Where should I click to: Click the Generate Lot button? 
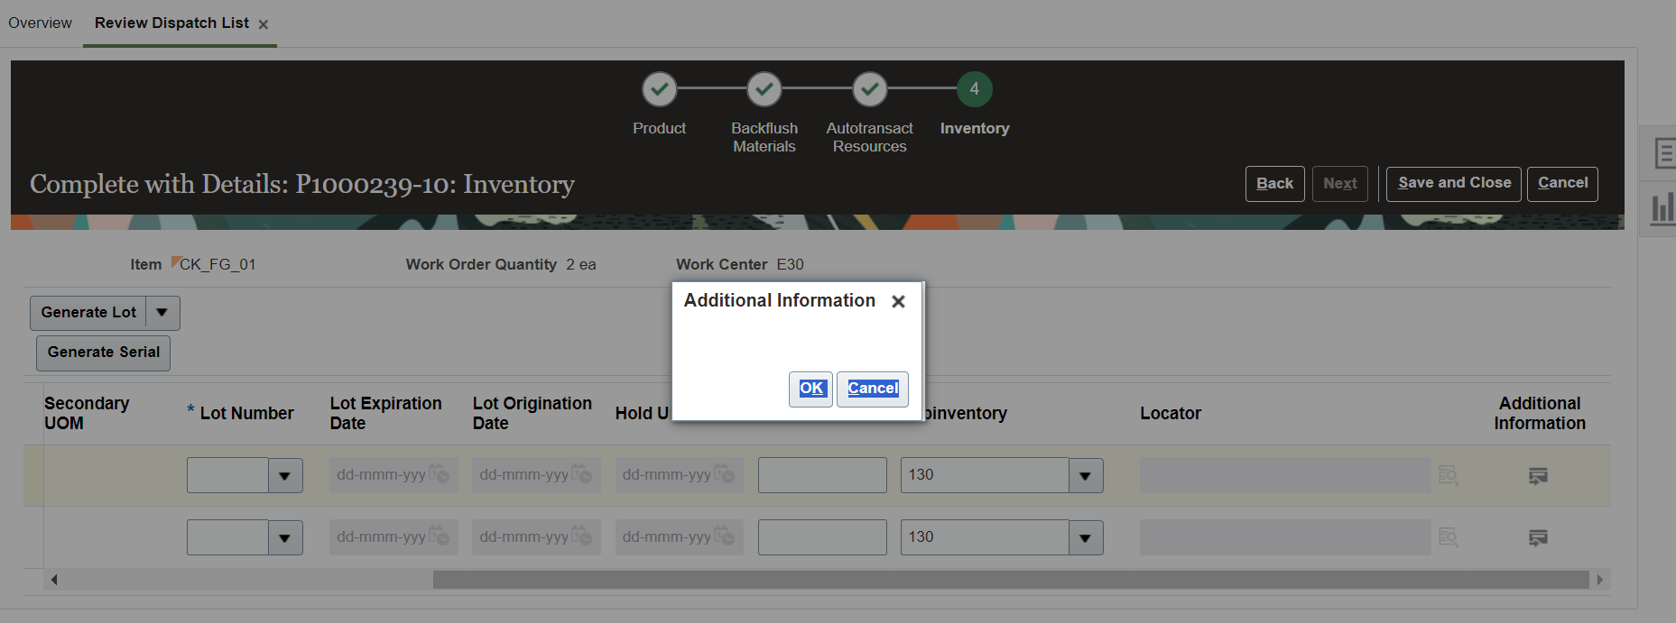[88, 313]
